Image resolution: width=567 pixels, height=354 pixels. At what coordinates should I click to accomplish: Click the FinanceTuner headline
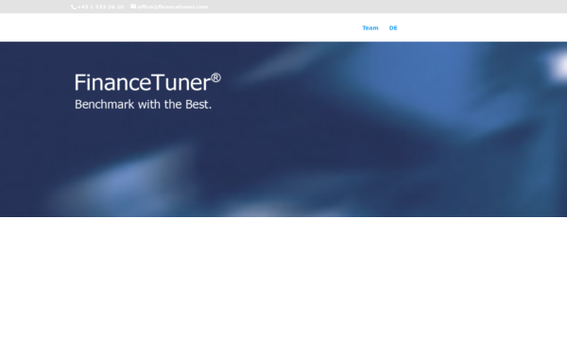pos(147,82)
